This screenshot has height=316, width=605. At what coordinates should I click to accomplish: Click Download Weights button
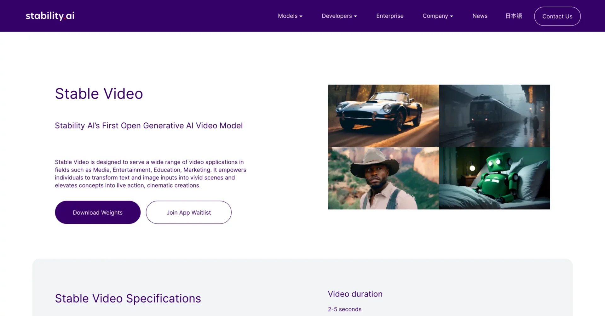click(x=98, y=212)
